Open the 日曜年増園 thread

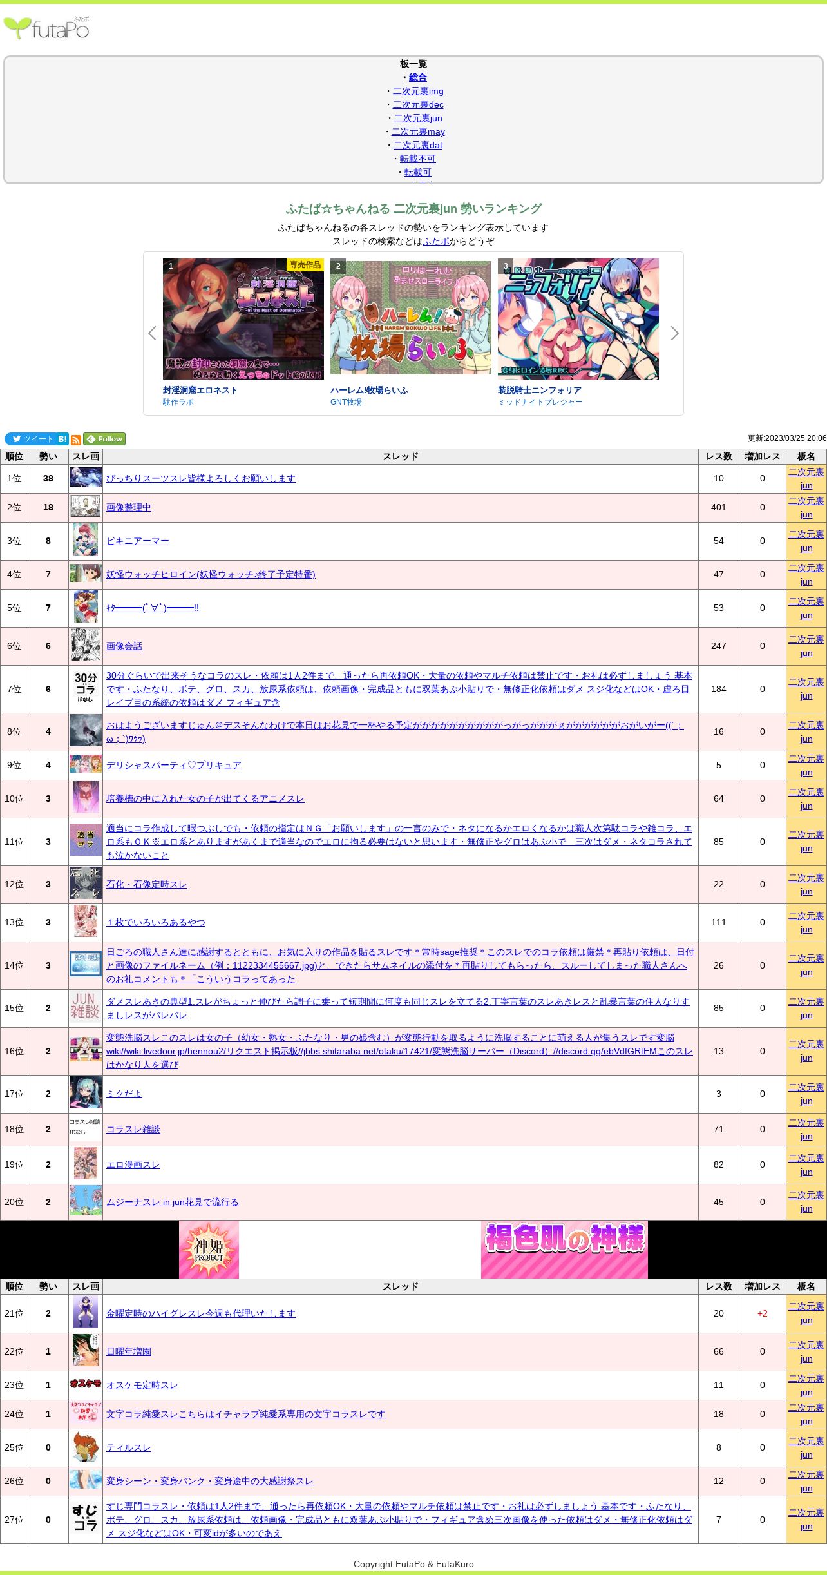point(129,1351)
